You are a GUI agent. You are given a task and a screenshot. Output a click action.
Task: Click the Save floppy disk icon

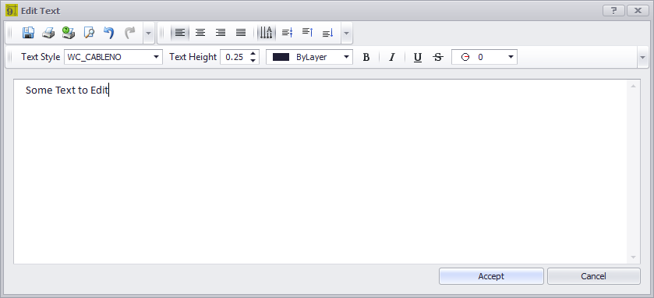pos(28,33)
